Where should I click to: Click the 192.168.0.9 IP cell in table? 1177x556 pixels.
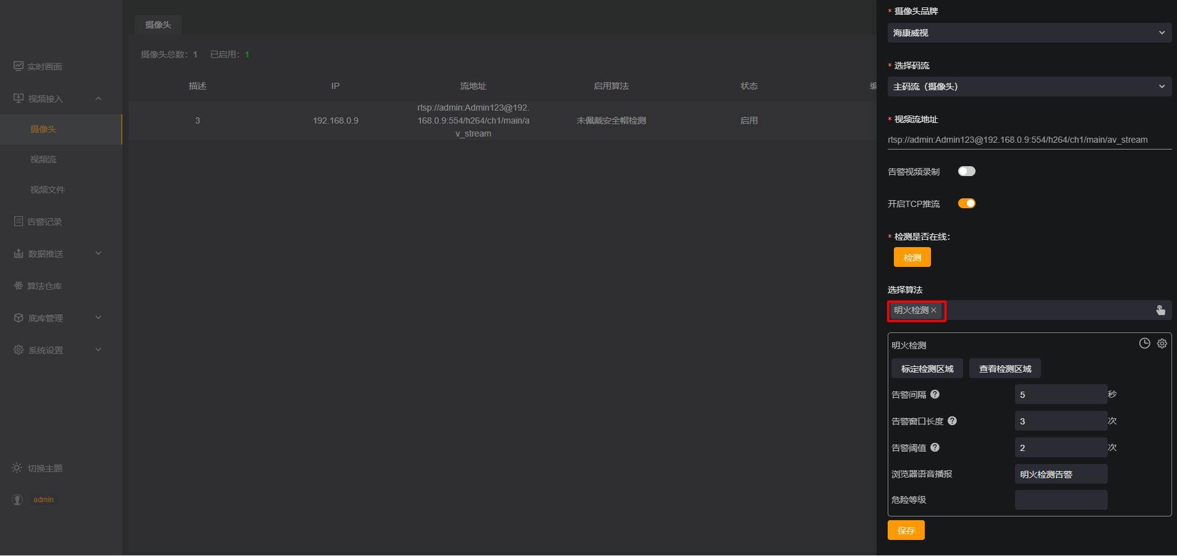336,120
